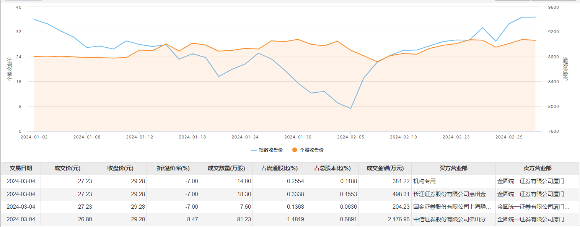The height and width of the screenshot is (227, 580).
Task: Toggle the 指数收盘价 legend series
Action: (x=267, y=150)
